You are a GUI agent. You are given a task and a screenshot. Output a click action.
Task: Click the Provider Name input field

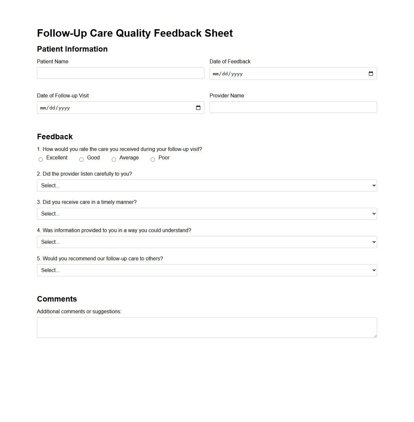click(293, 107)
